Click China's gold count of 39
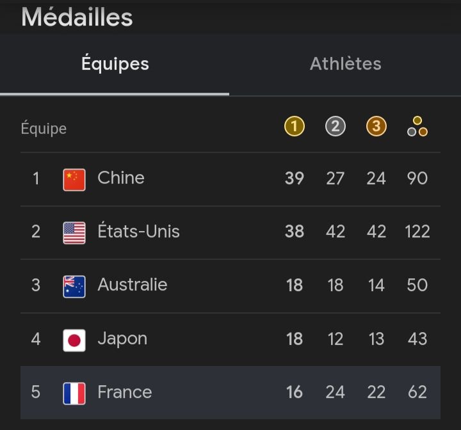 (x=294, y=178)
